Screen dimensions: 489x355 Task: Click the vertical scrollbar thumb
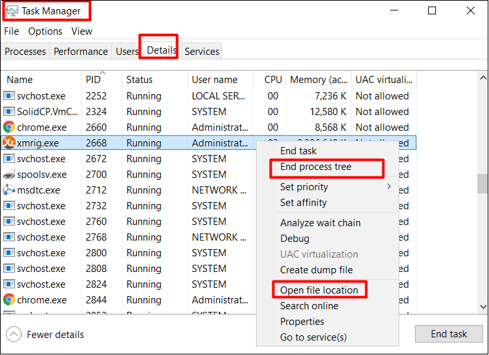[482, 184]
